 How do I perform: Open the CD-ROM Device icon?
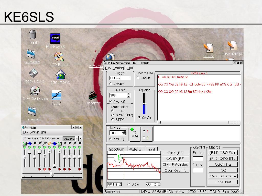35,91
